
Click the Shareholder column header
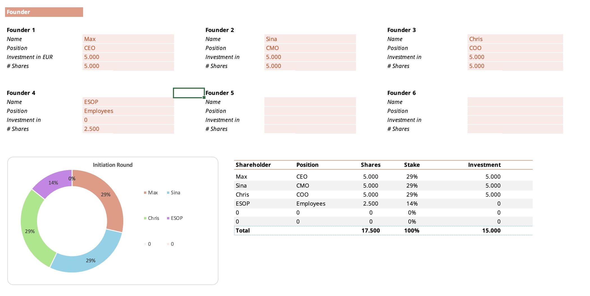tap(253, 165)
